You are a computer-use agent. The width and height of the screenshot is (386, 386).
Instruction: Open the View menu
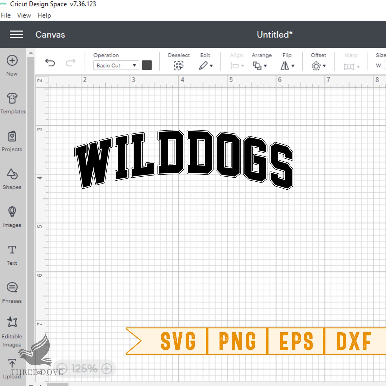pyautogui.click(x=24, y=15)
